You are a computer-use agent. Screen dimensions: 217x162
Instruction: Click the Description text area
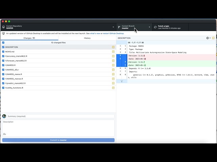[x=58, y=128]
